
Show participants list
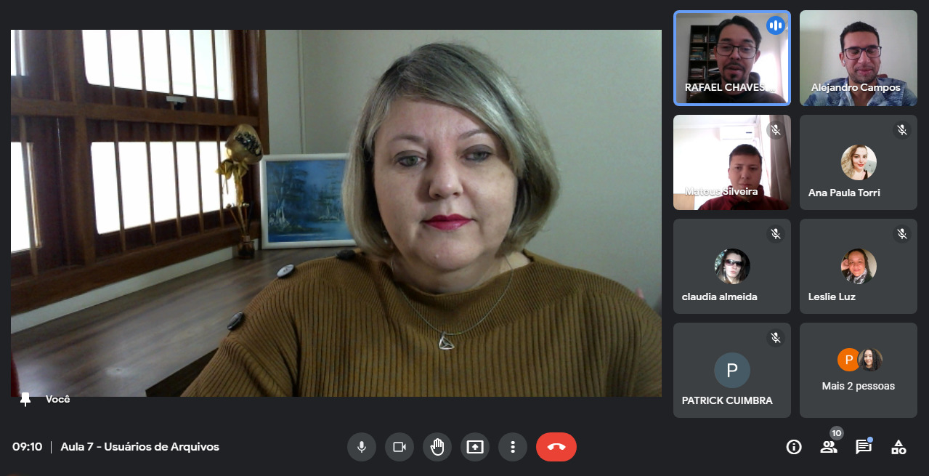(x=829, y=447)
